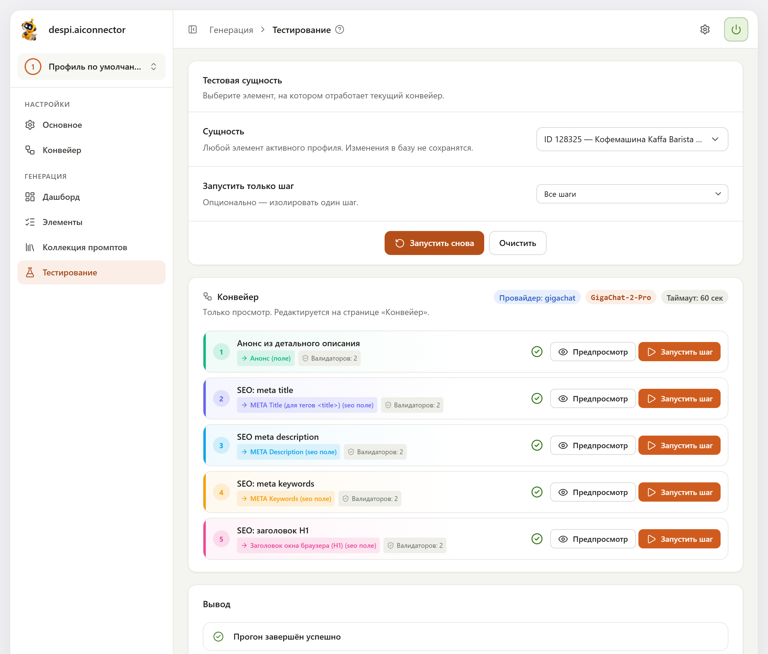This screenshot has width=768, height=654.
Task: Open the Конвейер sidebar item
Action: (91, 150)
